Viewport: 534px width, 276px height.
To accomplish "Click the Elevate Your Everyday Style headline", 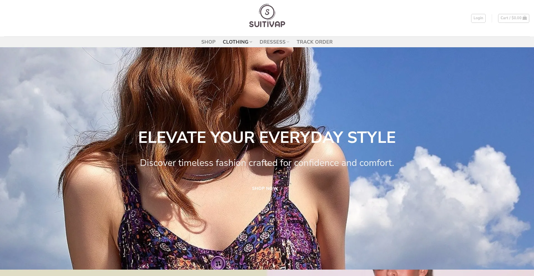I will coord(267,137).
